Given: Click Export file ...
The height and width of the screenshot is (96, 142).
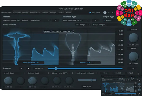Looking at the screenshot, I should [x=87, y=62].
